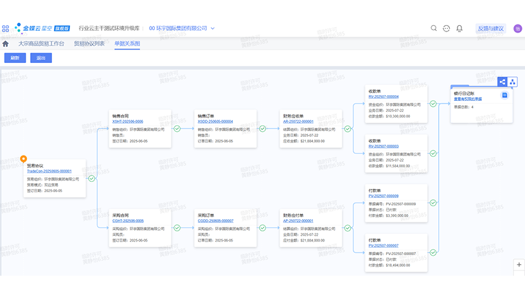Click the zoom in plus button

click(519, 265)
